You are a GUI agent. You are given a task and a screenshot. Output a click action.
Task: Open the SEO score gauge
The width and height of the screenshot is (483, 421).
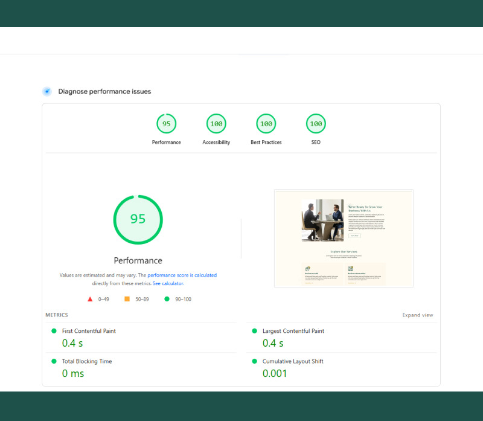pos(315,124)
